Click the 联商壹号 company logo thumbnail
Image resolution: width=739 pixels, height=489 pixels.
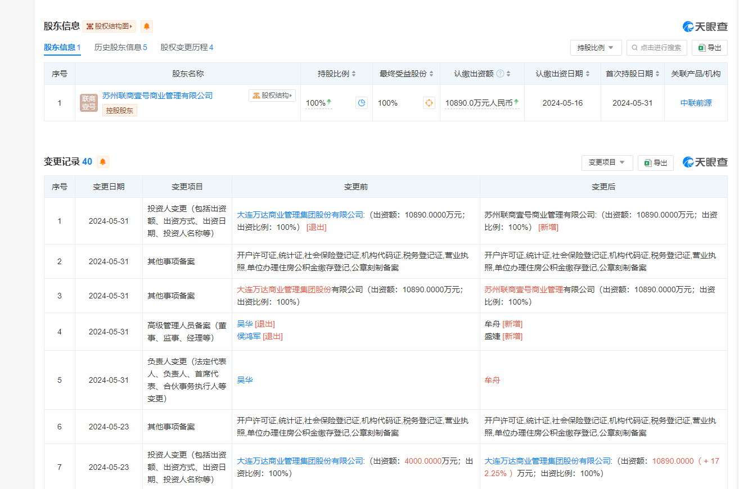(x=89, y=103)
